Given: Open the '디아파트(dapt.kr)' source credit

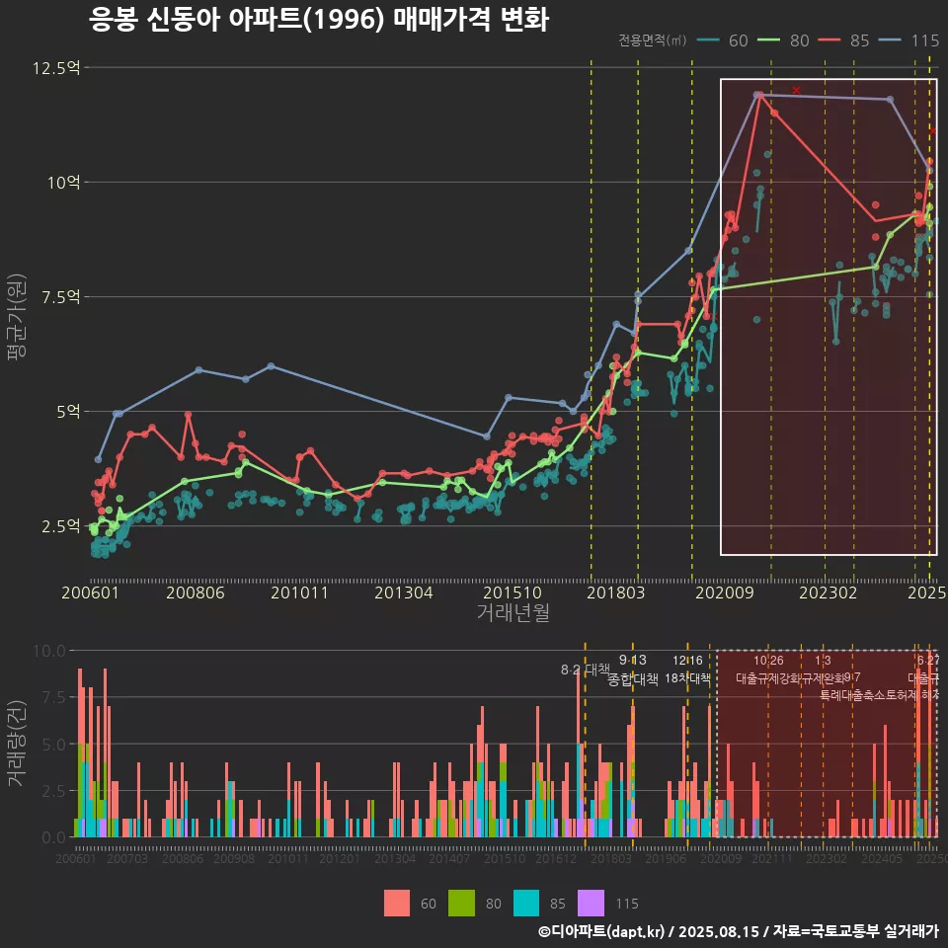Looking at the screenshot, I should click(x=601, y=931).
